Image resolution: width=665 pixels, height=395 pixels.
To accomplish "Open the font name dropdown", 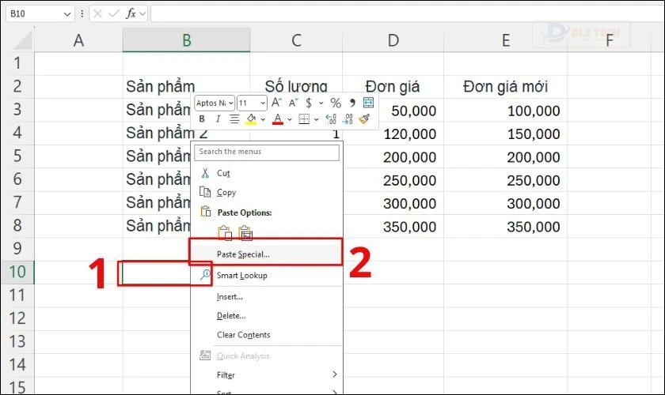I will [230, 103].
